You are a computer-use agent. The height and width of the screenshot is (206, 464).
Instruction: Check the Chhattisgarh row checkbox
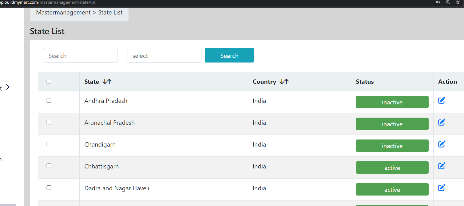pos(49,166)
